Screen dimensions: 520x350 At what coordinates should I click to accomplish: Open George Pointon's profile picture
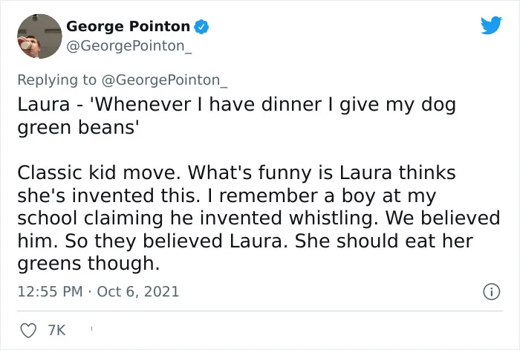[x=39, y=36]
